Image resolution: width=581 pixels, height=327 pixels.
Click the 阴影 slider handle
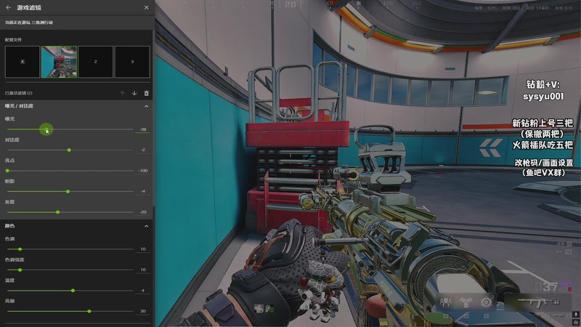(x=68, y=191)
